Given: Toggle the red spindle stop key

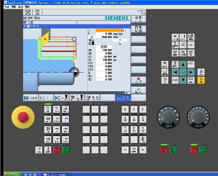Looking at the screenshot, I should click(164, 150).
